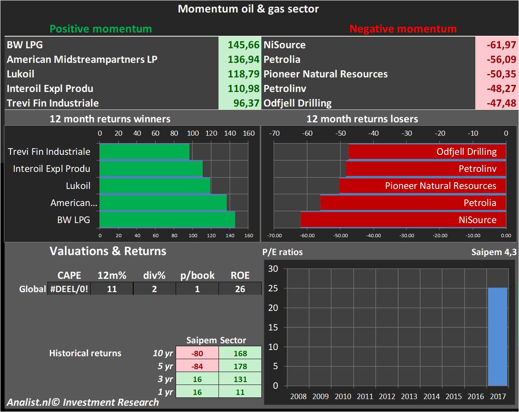Select the ROE value cell showing 26
Screen dimensions: 519x412
click(x=240, y=289)
